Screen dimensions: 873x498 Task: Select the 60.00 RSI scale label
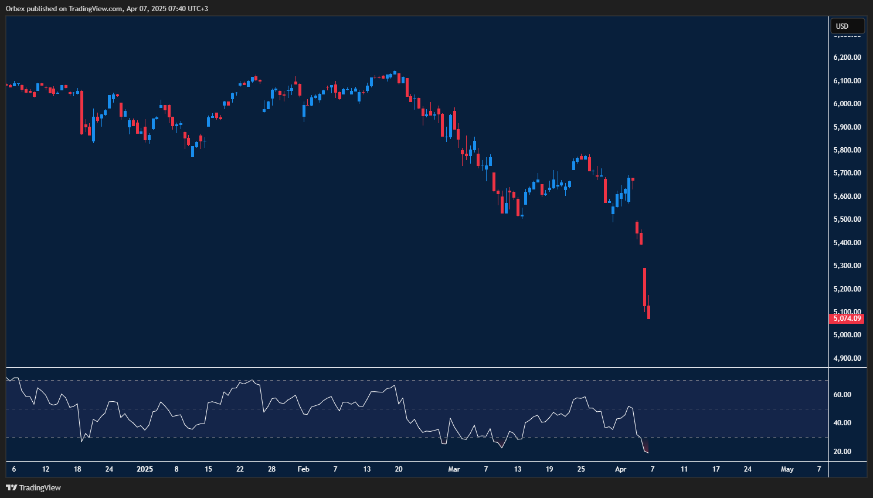tap(842, 395)
